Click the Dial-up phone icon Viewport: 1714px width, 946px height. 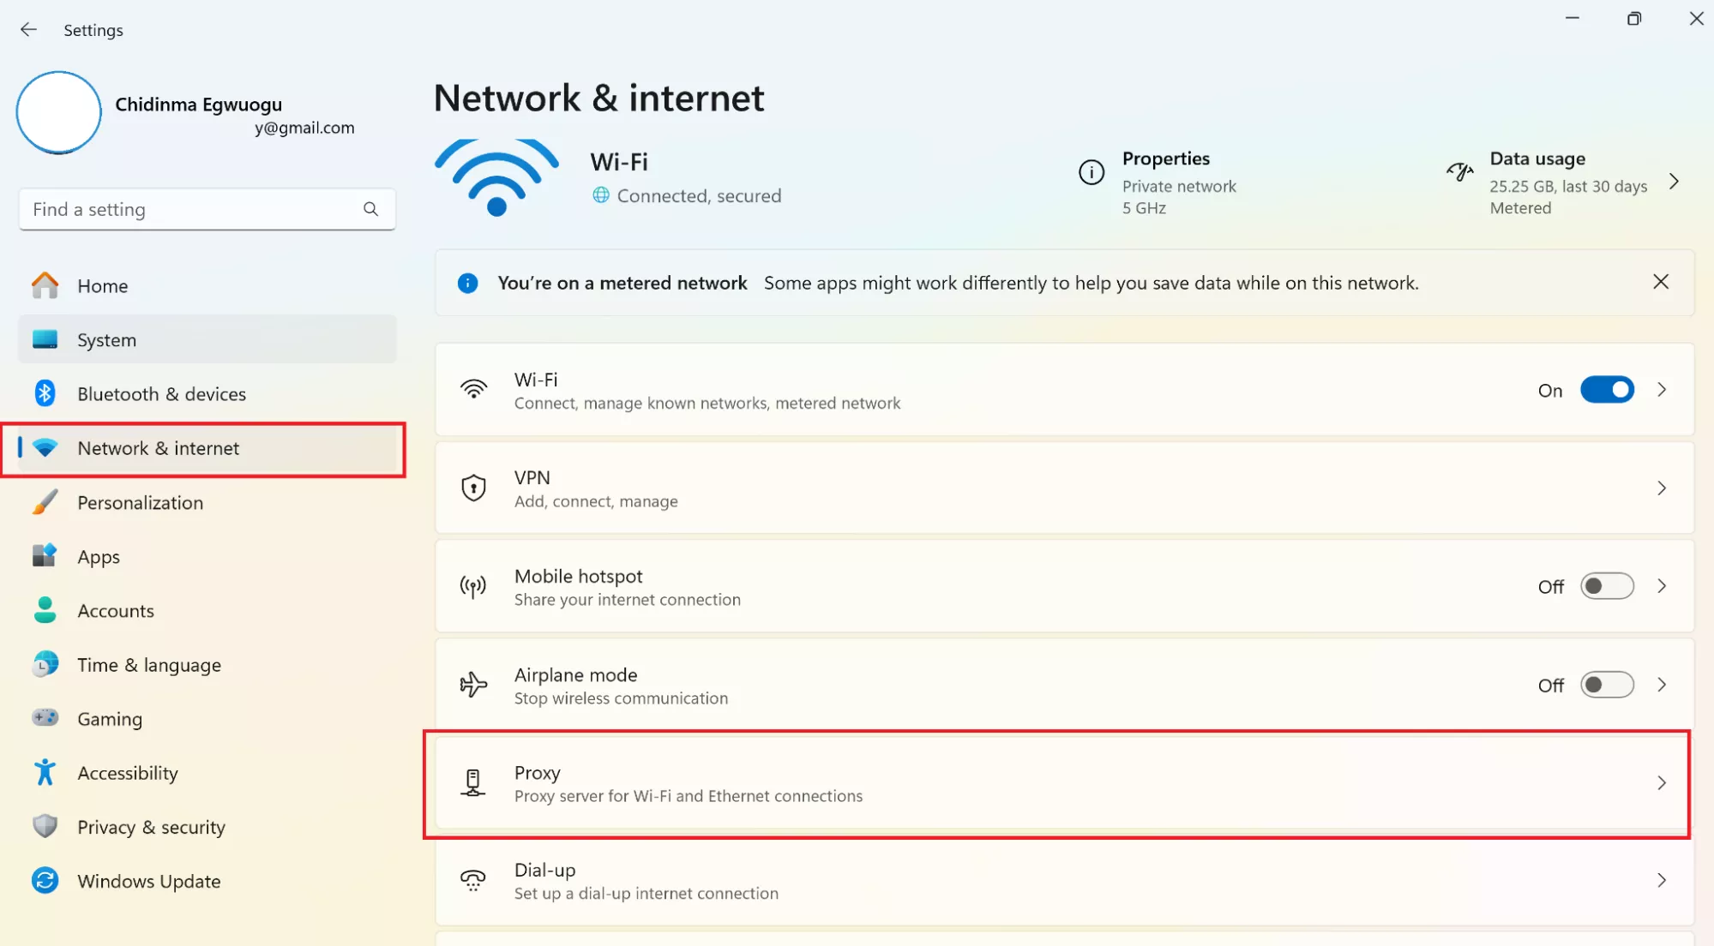tap(473, 880)
